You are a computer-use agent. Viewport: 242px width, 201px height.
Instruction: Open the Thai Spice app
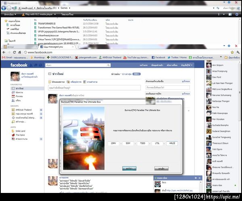[x=20, y=135]
